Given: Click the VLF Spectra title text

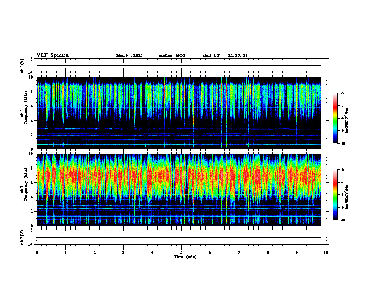Looking at the screenshot, I should pos(53,55).
